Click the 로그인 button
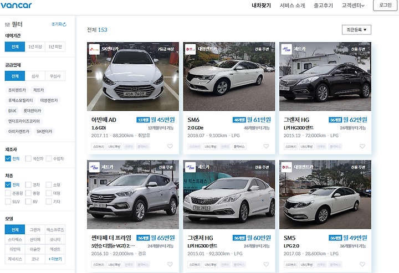Image resolution: width=399 pixels, height=273 pixels. (385, 6)
